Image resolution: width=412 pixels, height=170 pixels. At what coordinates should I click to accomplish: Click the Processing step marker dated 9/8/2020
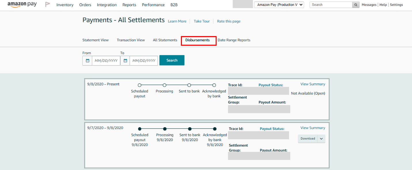pos(165,129)
